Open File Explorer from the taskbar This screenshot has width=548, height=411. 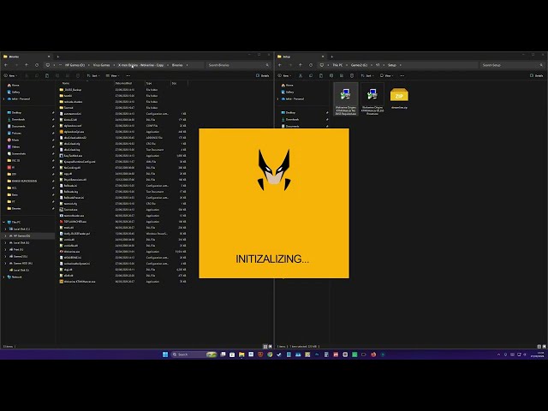click(x=241, y=354)
